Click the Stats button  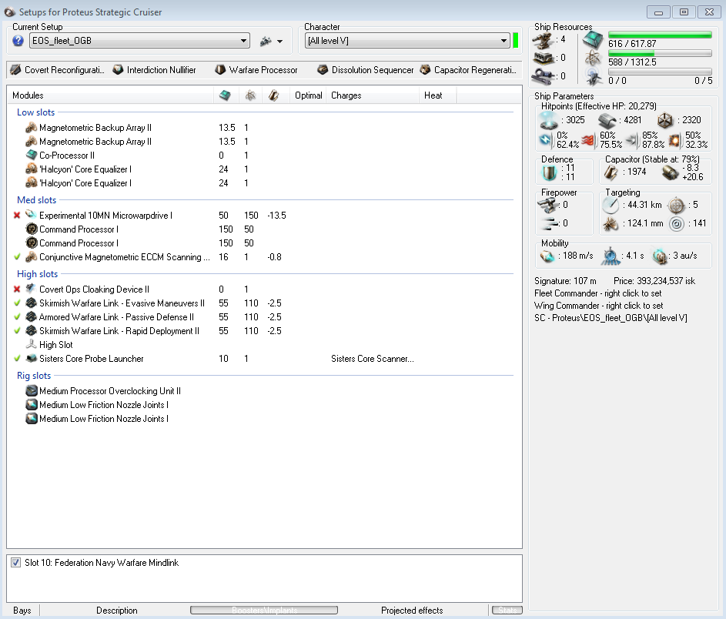click(507, 611)
